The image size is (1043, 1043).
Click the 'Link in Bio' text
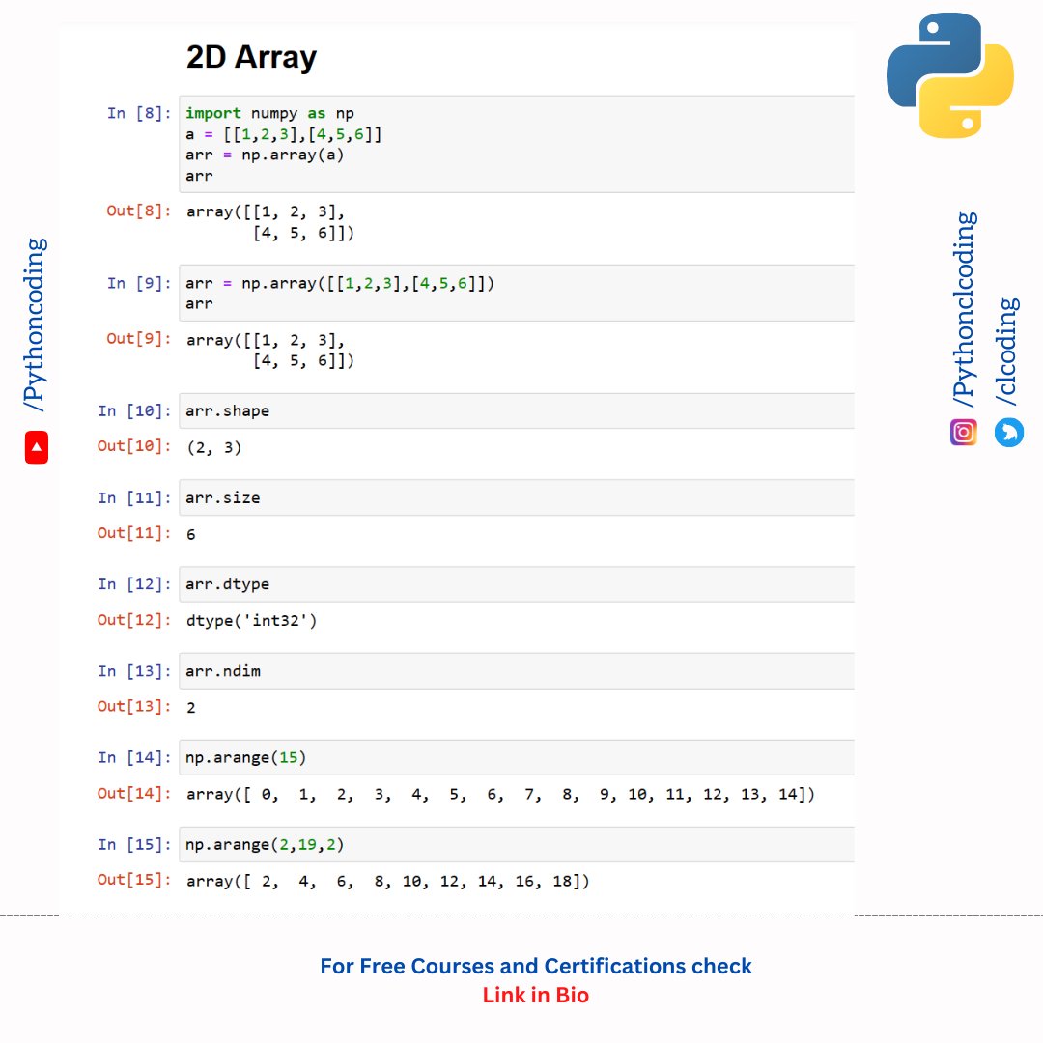pos(535,995)
